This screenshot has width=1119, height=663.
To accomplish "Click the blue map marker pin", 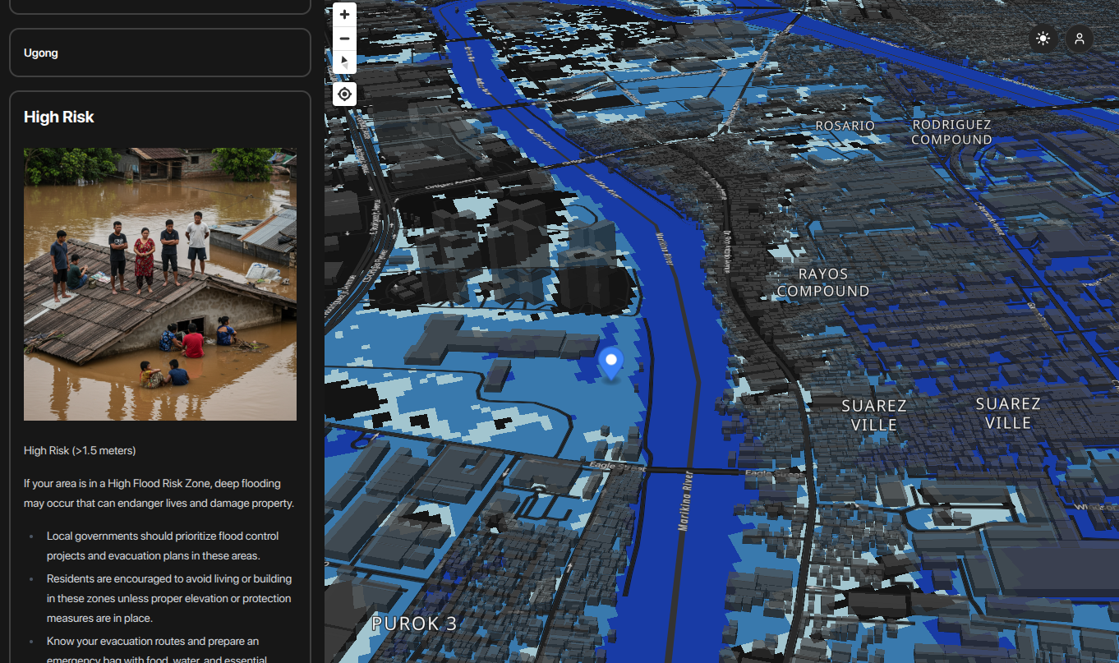I will [x=610, y=361].
